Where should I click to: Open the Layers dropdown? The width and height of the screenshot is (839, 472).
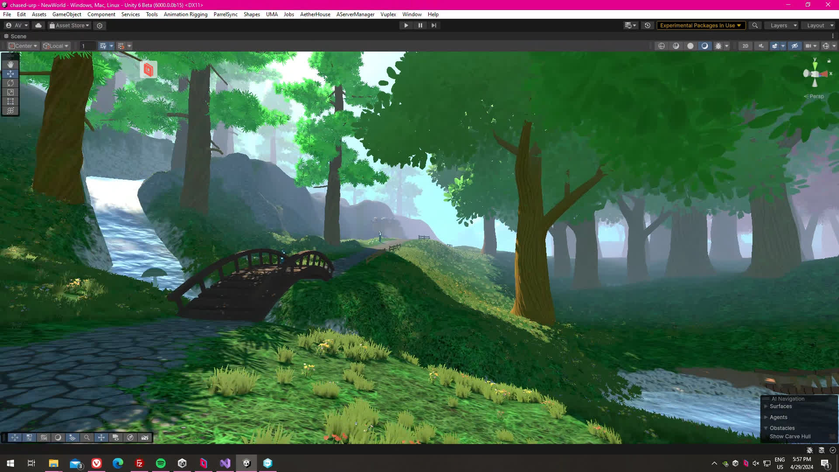click(x=783, y=25)
